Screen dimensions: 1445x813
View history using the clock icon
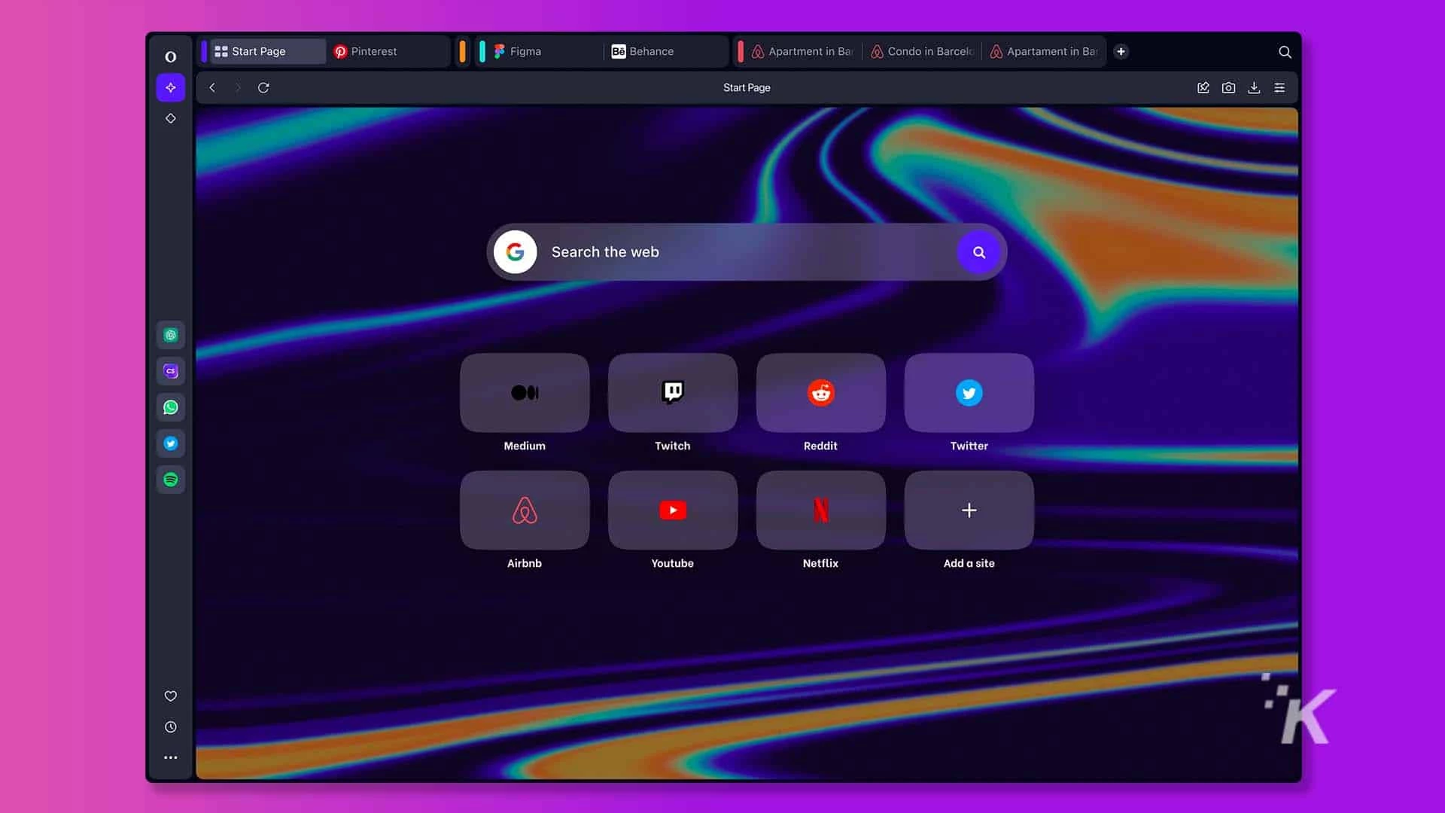(171, 726)
